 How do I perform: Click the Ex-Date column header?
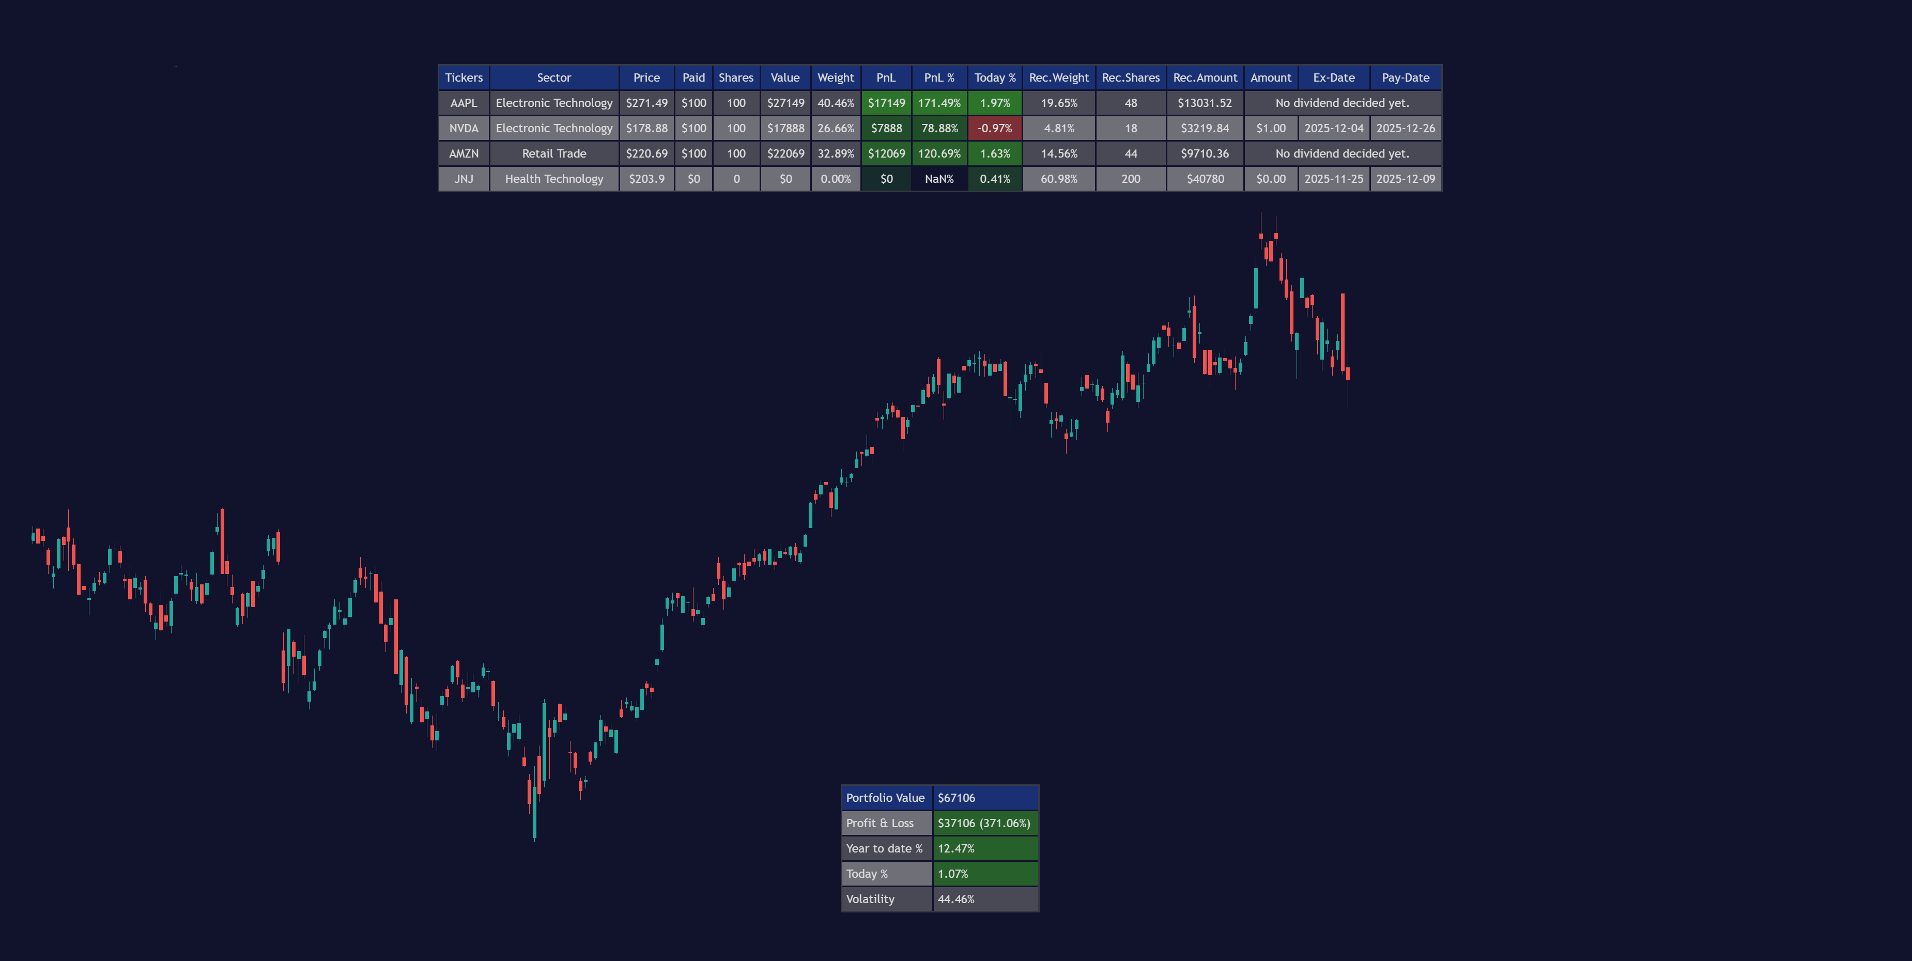click(x=1333, y=78)
